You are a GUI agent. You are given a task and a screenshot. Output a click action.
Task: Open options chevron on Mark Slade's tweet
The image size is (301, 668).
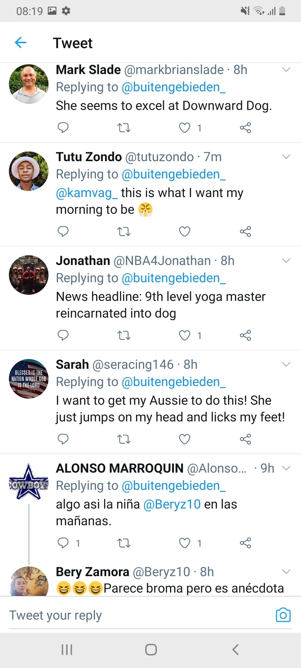tap(286, 70)
